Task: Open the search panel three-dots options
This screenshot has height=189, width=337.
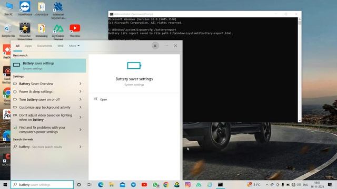Action: (166, 46)
